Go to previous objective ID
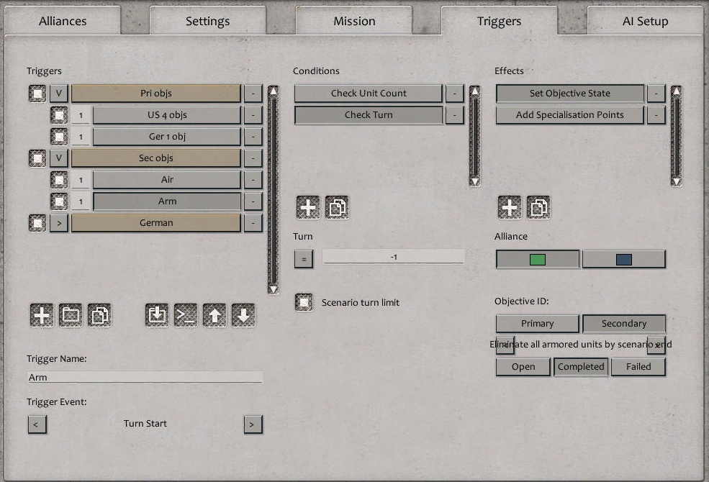The width and height of the screenshot is (709, 482). coord(505,345)
